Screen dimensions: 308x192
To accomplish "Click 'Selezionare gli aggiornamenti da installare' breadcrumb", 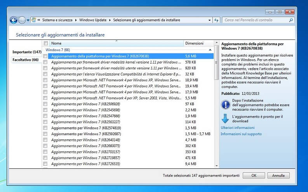I will click(x=146, y=20).
